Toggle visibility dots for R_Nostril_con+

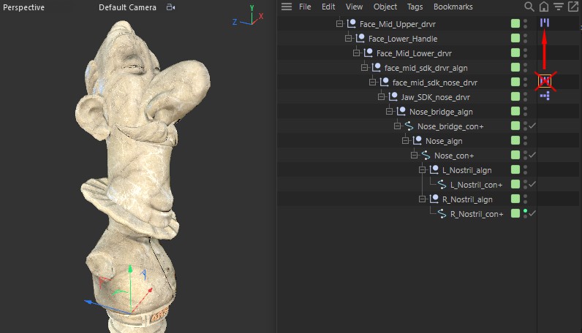(525, 213)
